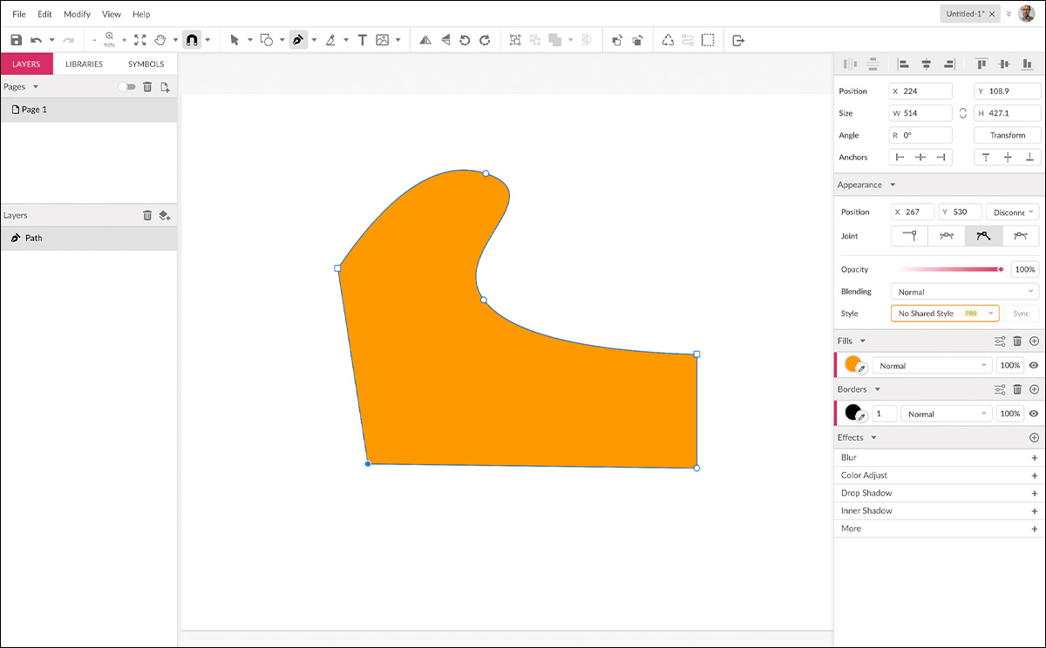Open the View menu
The width and height of the screenshot is (1046, 648).
click(112, 14)
